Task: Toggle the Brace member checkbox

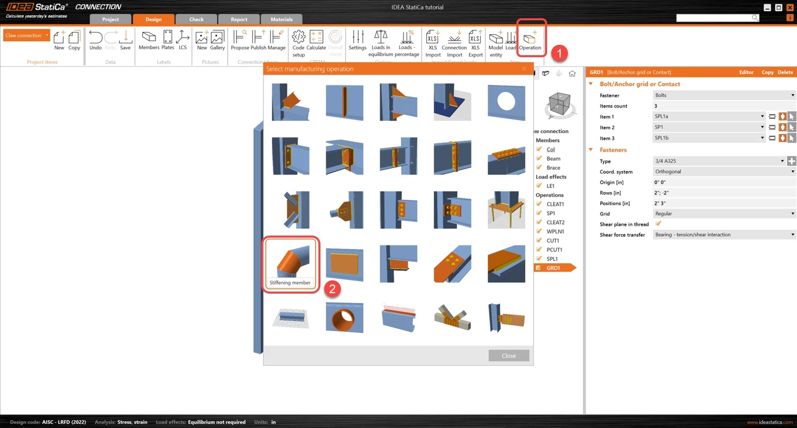Action: click(539, 168)
